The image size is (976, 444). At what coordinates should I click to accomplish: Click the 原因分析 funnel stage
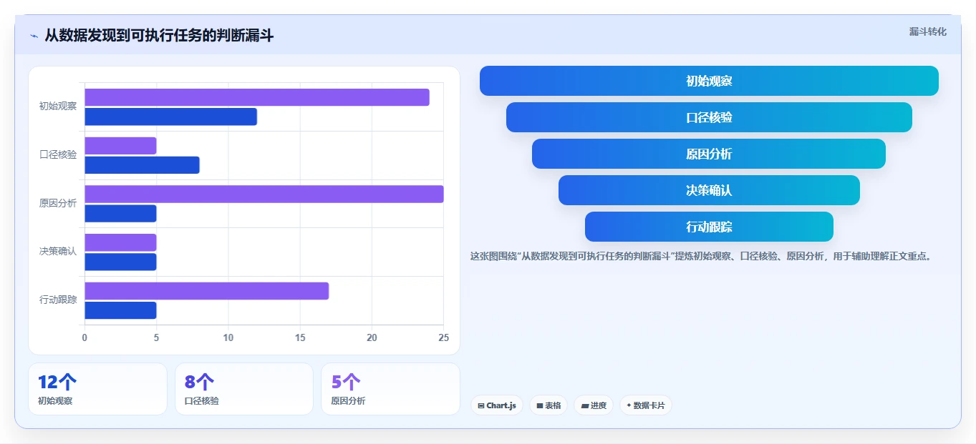709,154
